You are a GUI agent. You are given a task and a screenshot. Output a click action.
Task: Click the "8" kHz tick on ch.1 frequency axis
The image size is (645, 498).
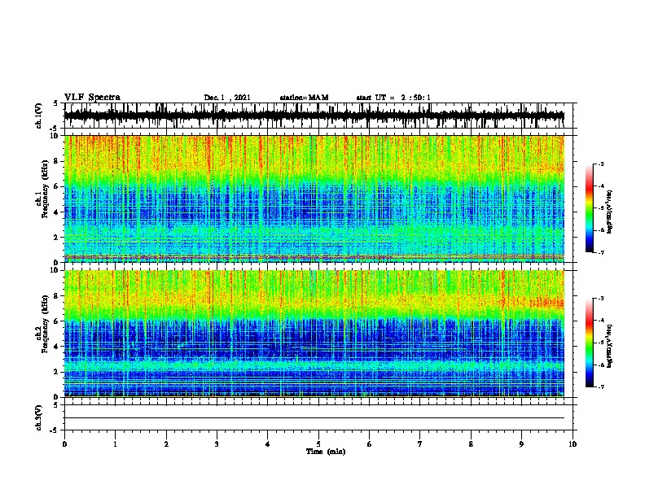click(x=56, y=161)
